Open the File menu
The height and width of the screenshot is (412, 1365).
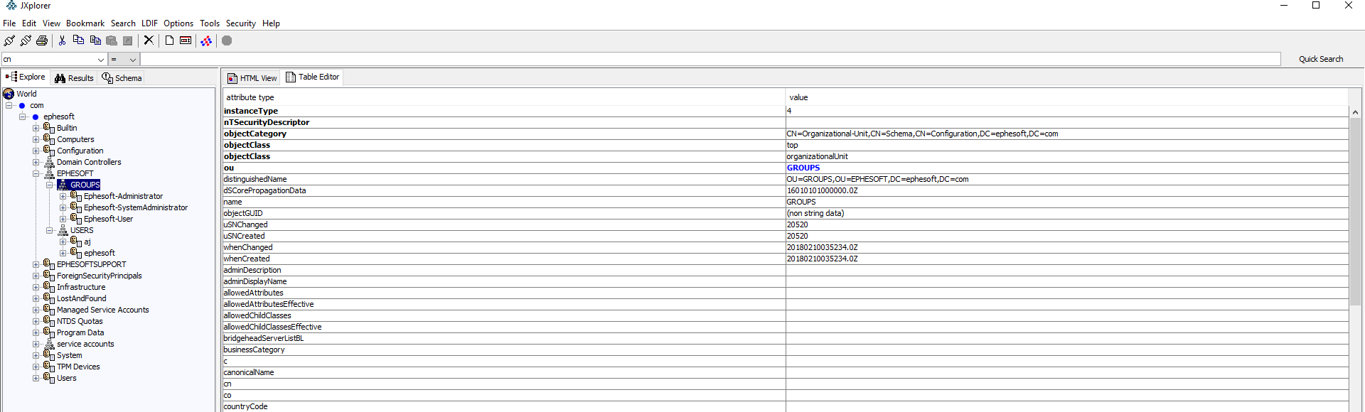point(9,23)
